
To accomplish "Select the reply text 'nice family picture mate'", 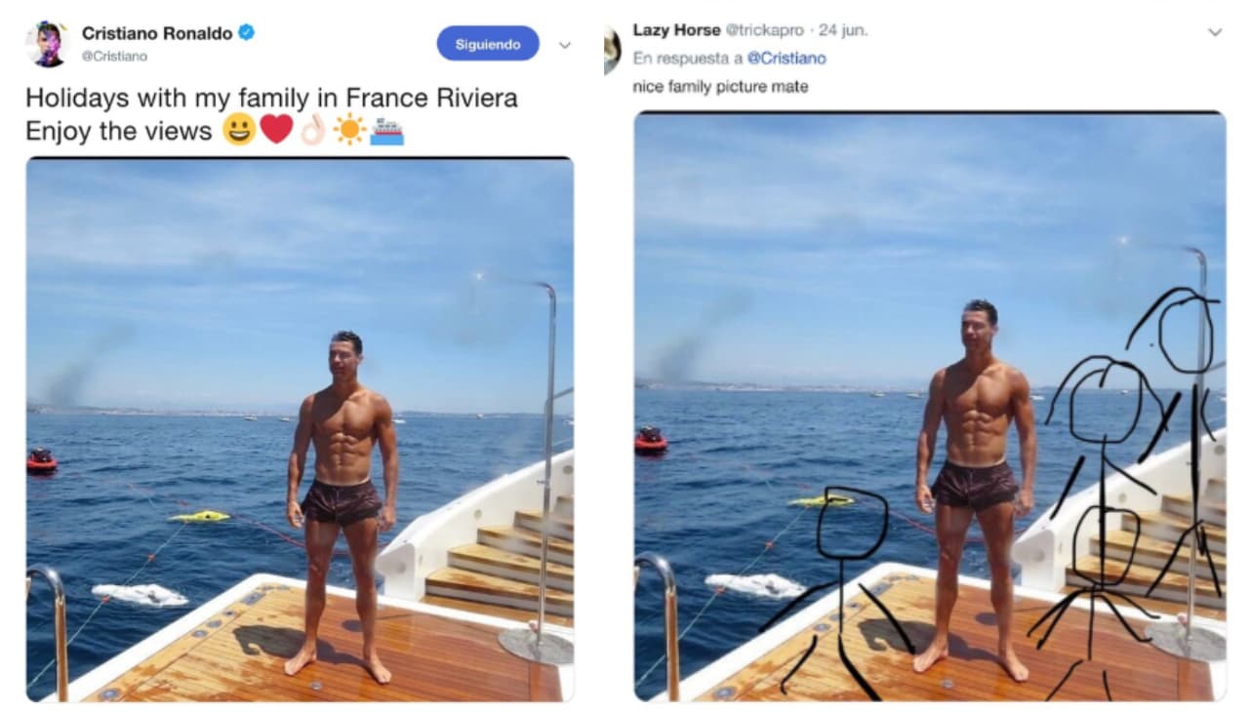I will 721,87.
